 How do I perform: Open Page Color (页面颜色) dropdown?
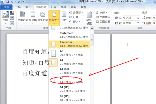(x=104, y=17)
